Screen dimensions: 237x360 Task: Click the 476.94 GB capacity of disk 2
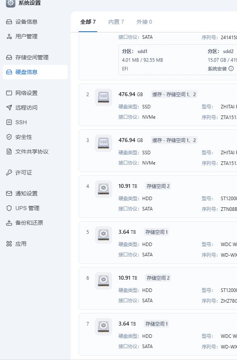point(131,95)
